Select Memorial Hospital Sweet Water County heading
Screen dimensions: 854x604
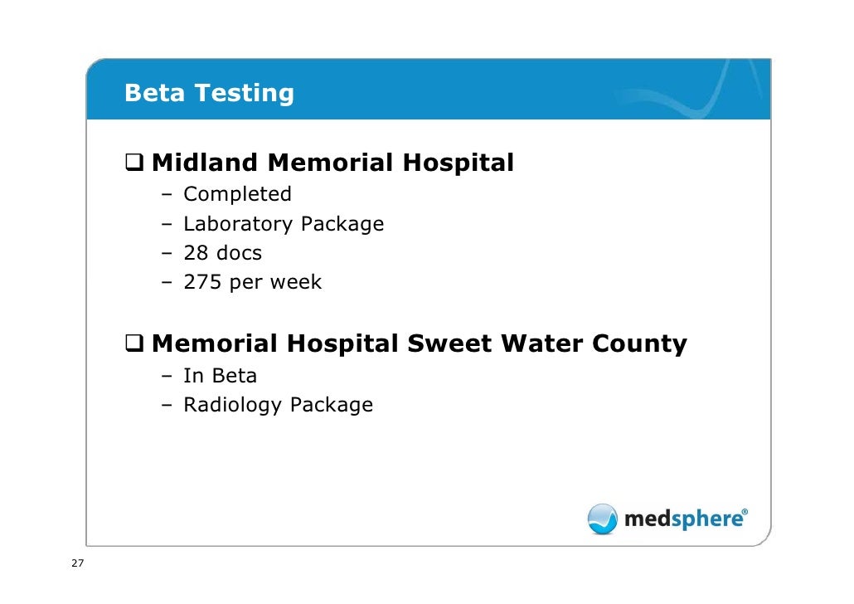(420, 343)
